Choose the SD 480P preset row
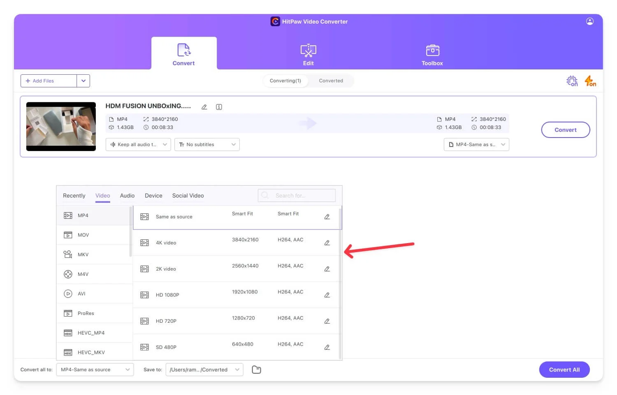This screenshot has width=617, height=395. (236, 347)
